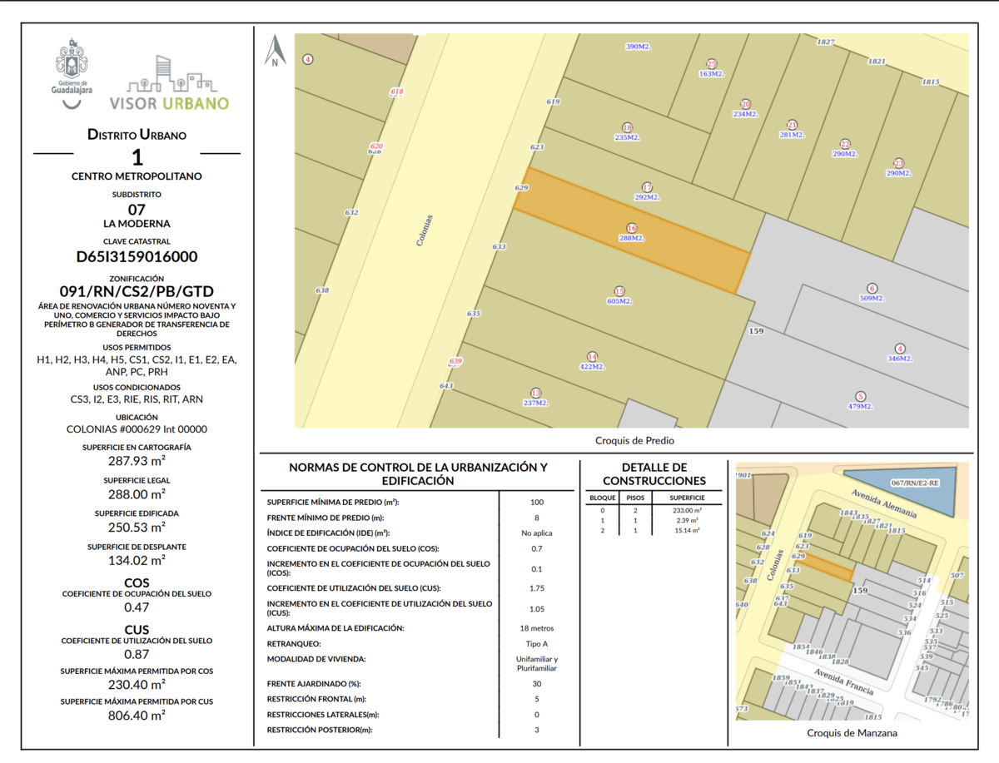The image size is (999, 763).
Task: Click the Unifamiliar y Plurifamiliar housing value
Action: [537, 663]
